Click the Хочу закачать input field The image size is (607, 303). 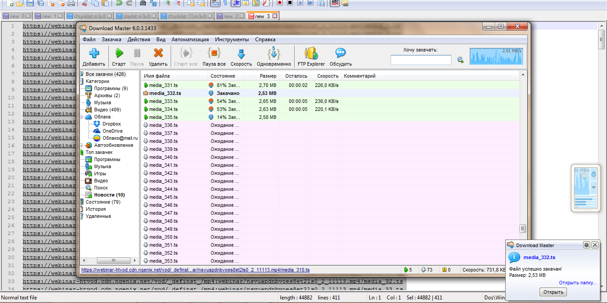tap(421, 60)
